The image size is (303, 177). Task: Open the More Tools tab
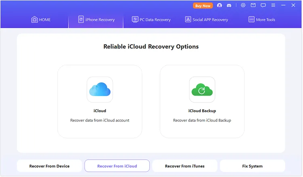pos(262,19)
